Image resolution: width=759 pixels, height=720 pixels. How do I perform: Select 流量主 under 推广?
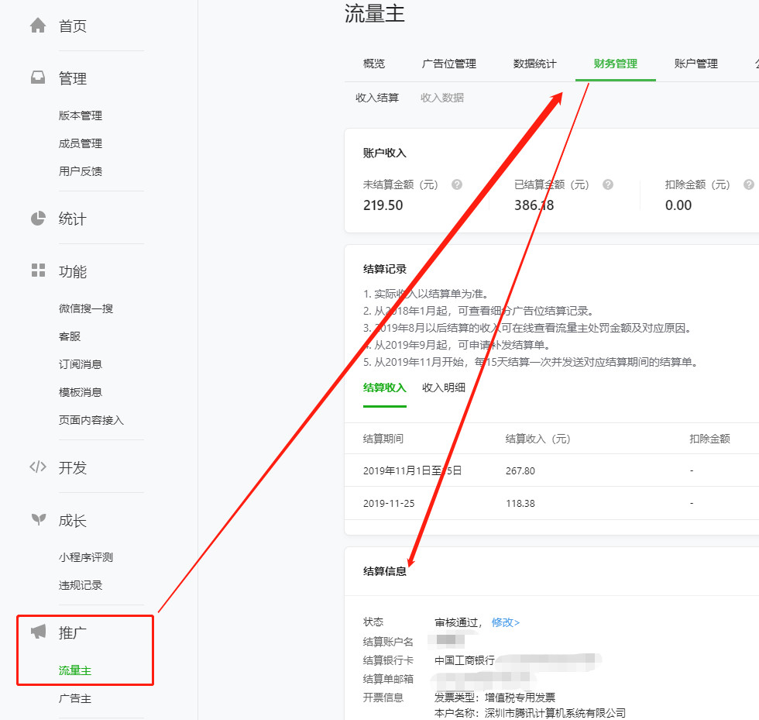75,670
